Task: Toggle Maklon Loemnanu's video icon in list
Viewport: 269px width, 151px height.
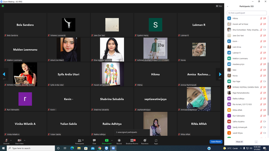Action: pyautogui.click(x=264, y=59)
